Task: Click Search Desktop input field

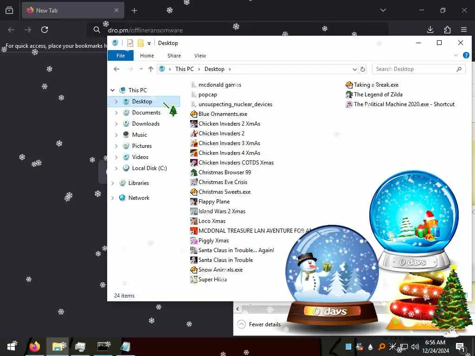Action: (x=419, y=69)
